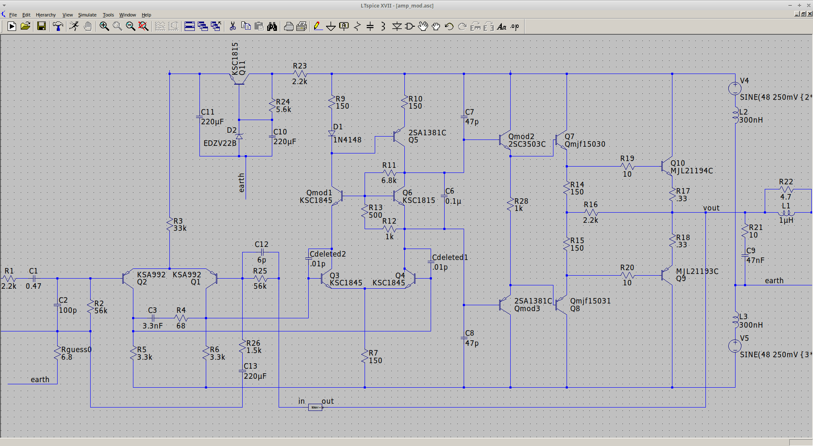Viewport: 813px width, 446px height.
Task: Select the 1N4148 diode label
Action: 347,140
